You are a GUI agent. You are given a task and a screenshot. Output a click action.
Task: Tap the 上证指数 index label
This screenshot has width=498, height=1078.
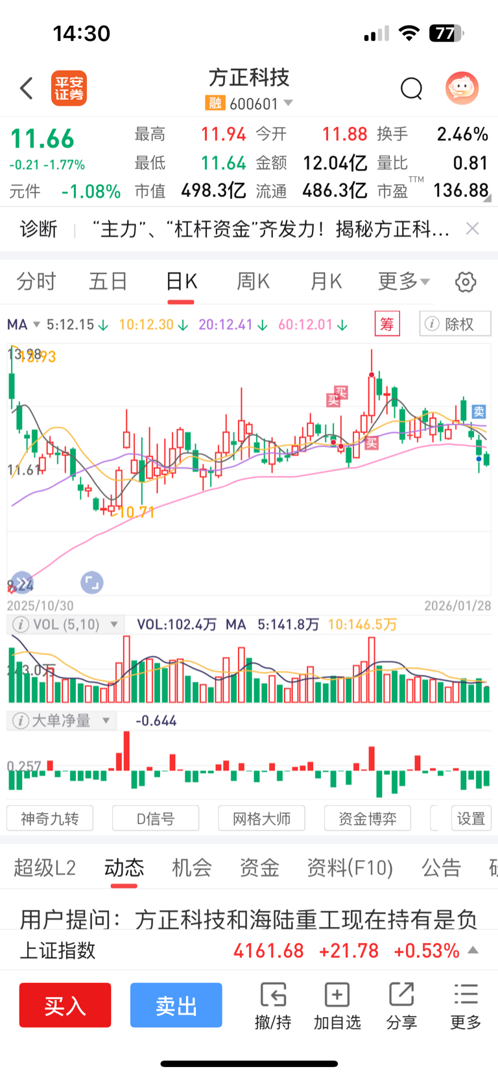[58, 950]
